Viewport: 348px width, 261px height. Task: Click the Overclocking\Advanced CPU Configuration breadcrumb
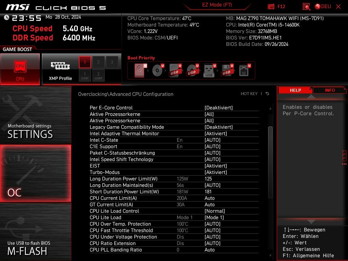point(126,94)
